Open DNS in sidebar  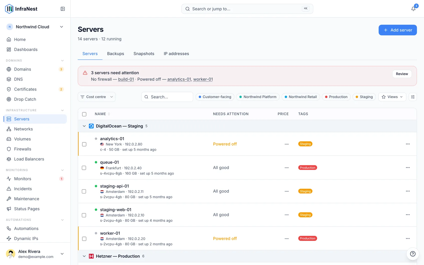tap(35, 79)
